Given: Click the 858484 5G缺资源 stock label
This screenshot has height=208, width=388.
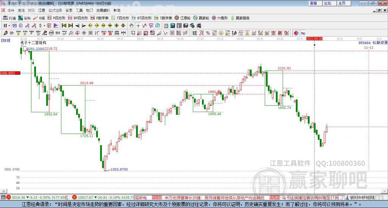Looking at the screenshot, I should coord(373,43).
